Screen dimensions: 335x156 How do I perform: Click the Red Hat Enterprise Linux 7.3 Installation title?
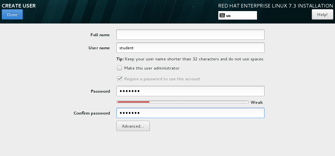[x=275, y=6]
